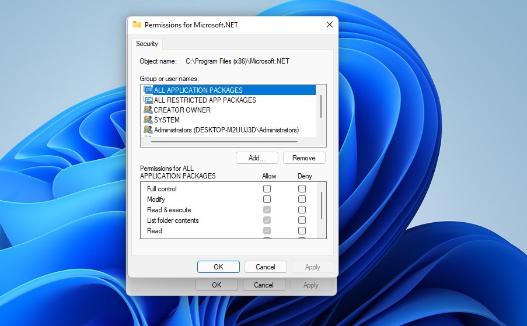The image size is (527, 326).
Task: Close the Permissions for Microsoft.NET dialog
Action: 330,24
